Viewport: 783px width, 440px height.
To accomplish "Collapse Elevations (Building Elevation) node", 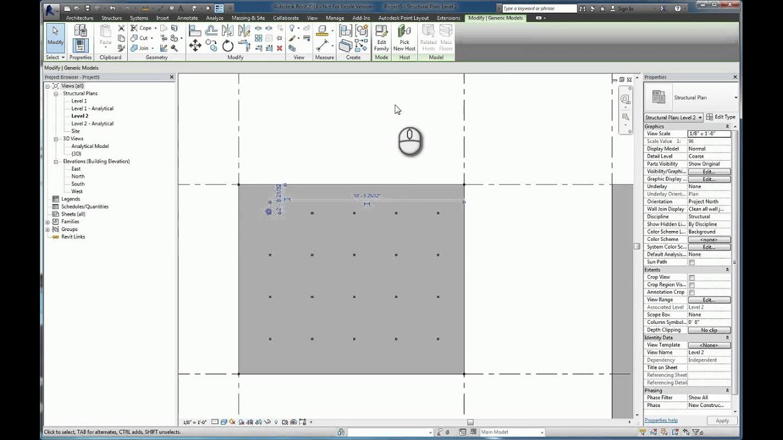I will (56, 161).
